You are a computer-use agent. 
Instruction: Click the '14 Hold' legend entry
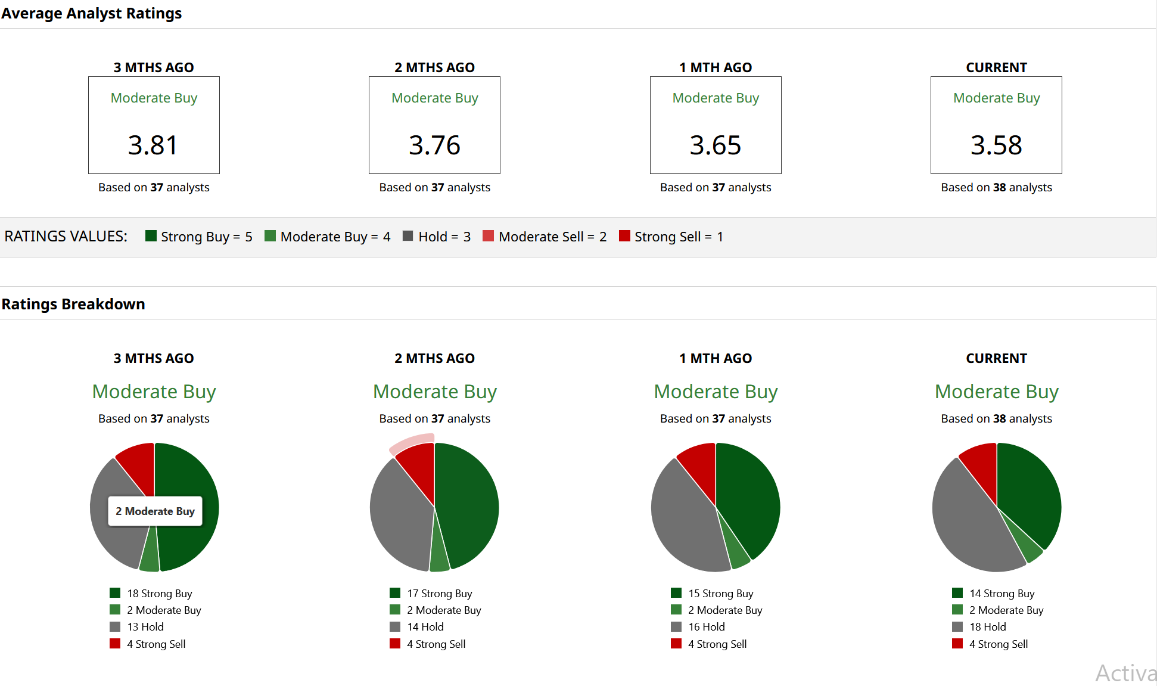point(425,627)
